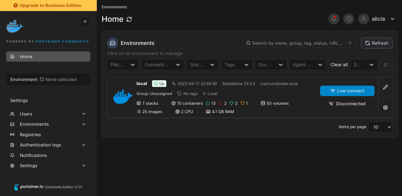The height and width of the screenshot is (196, 402).
Task: Clear the search field with X icon
Action: click(350, 43)
